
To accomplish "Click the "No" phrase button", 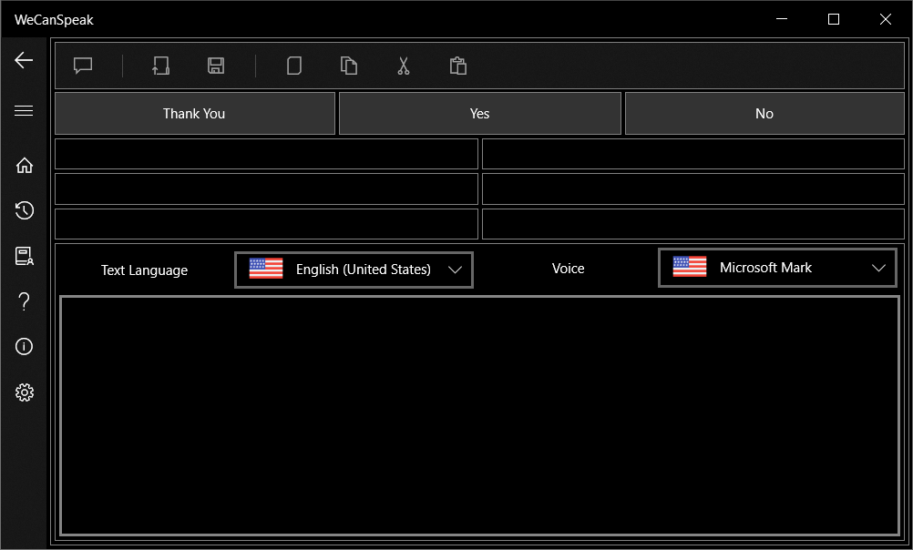I will (764, 114).
